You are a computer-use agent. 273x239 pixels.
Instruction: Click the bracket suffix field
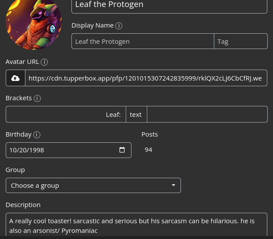coord(207,114)
